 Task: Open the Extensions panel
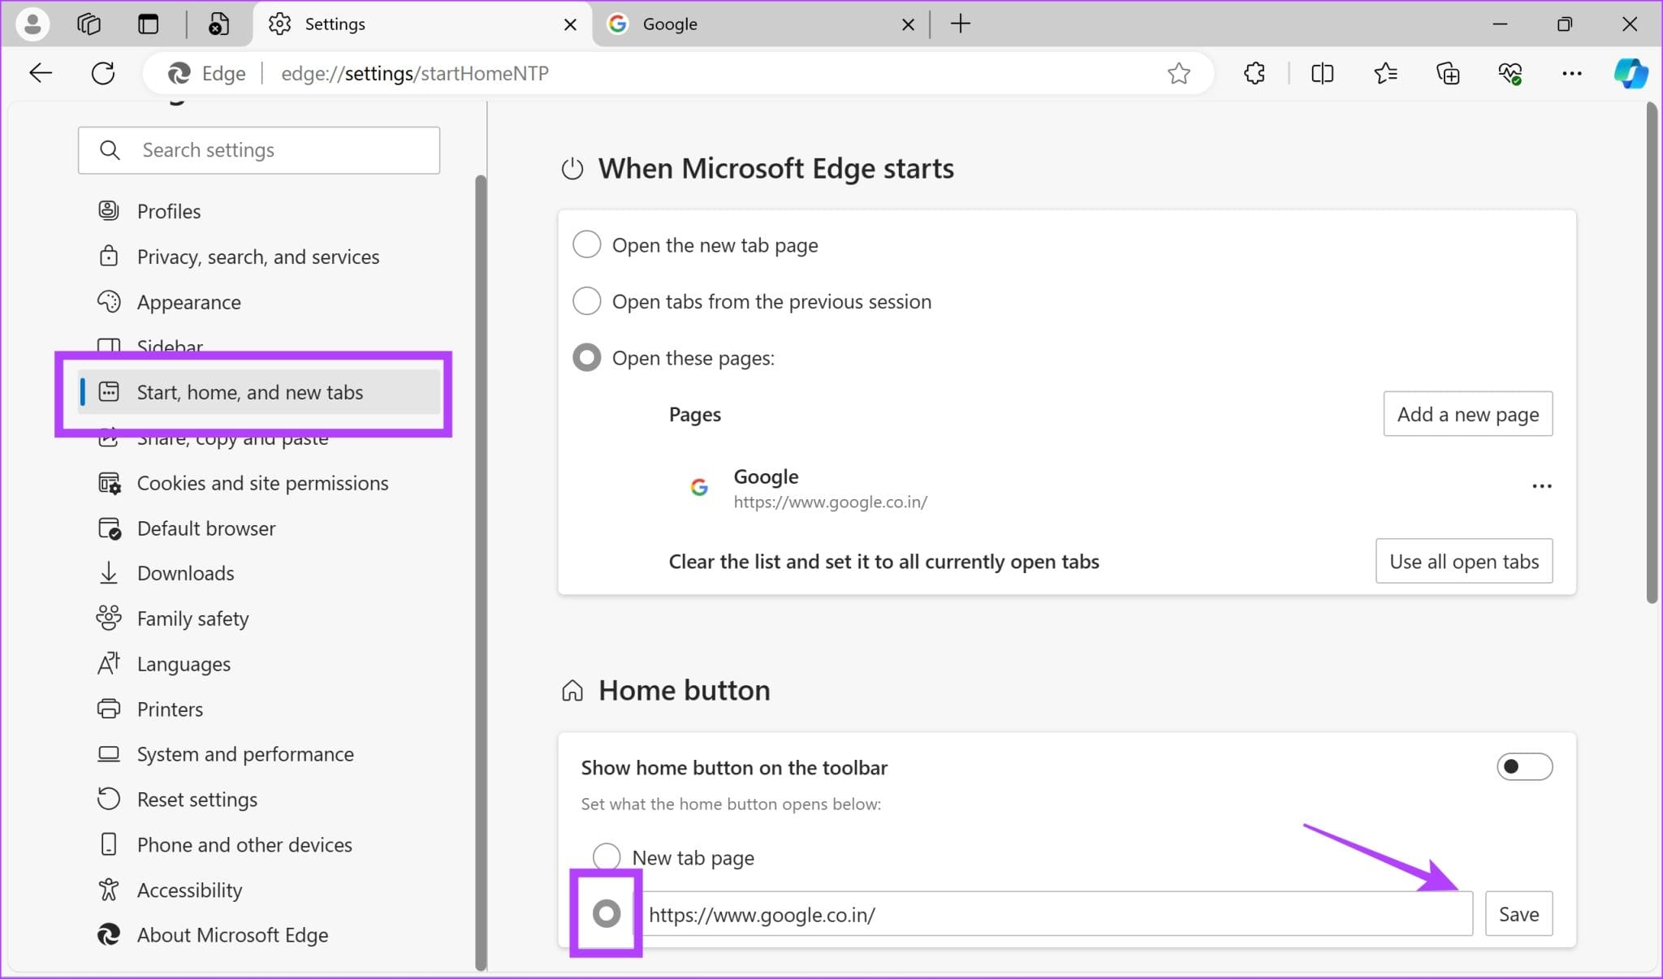1253,72
